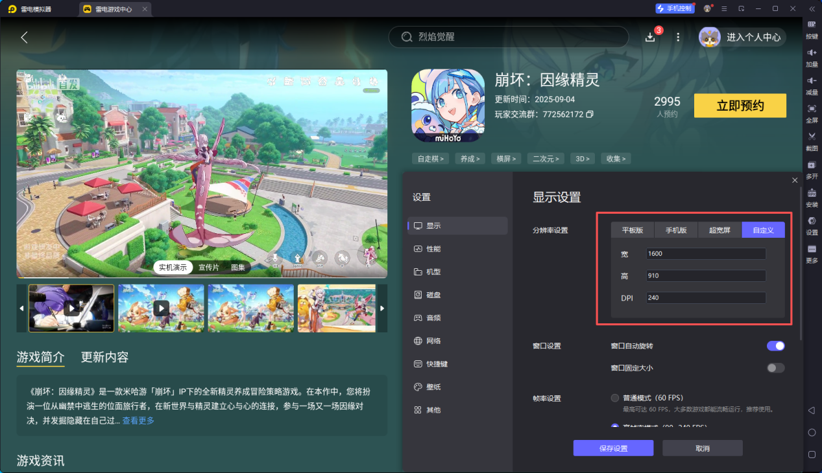
Task: Open 磁盘 settings category
Action: coord(457,295)
